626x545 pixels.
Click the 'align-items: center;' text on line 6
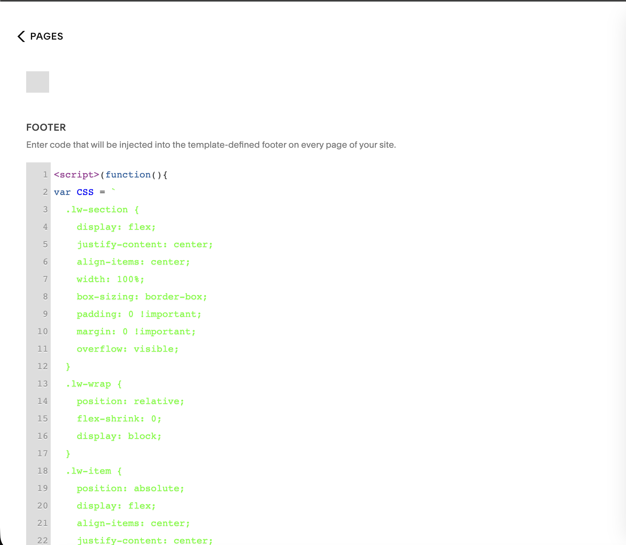(133, 262)
